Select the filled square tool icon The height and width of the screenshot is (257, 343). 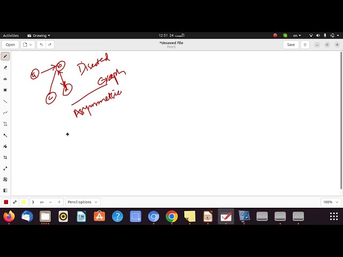pyautogui.click(x=5, y=90)
